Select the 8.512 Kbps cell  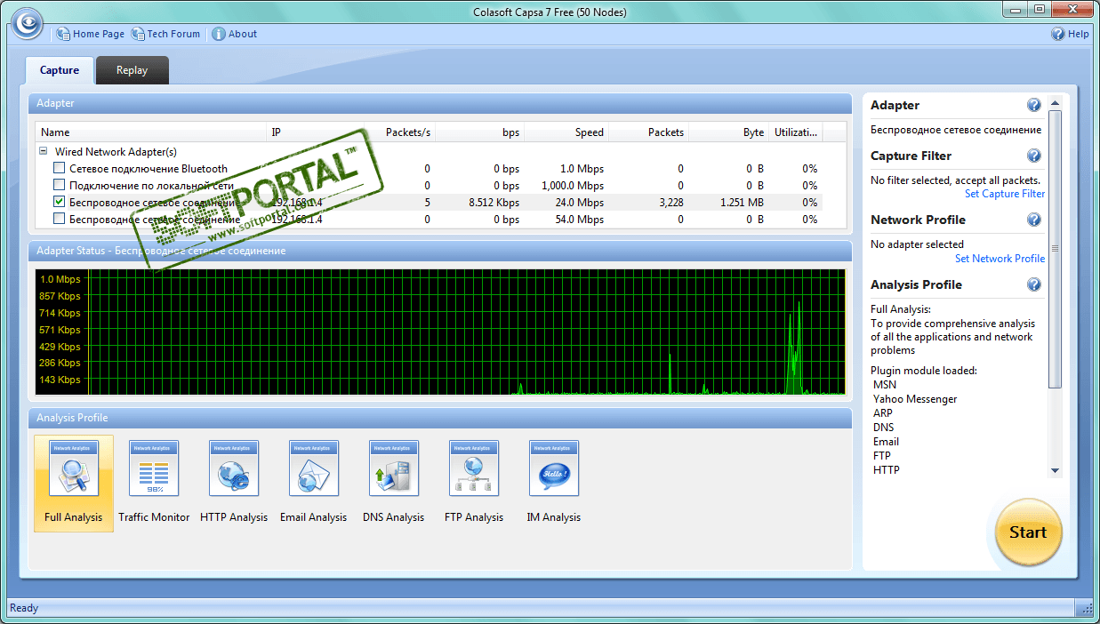(494, 202)
